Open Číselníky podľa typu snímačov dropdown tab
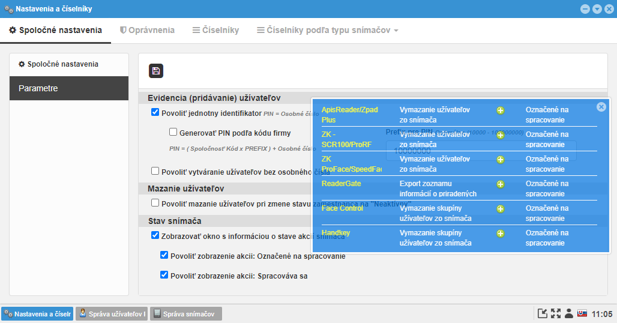Viewport: 617px width, 323px height. coord(327,30)
